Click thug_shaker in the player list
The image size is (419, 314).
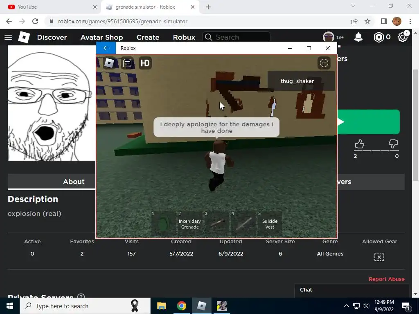(301, 81)
